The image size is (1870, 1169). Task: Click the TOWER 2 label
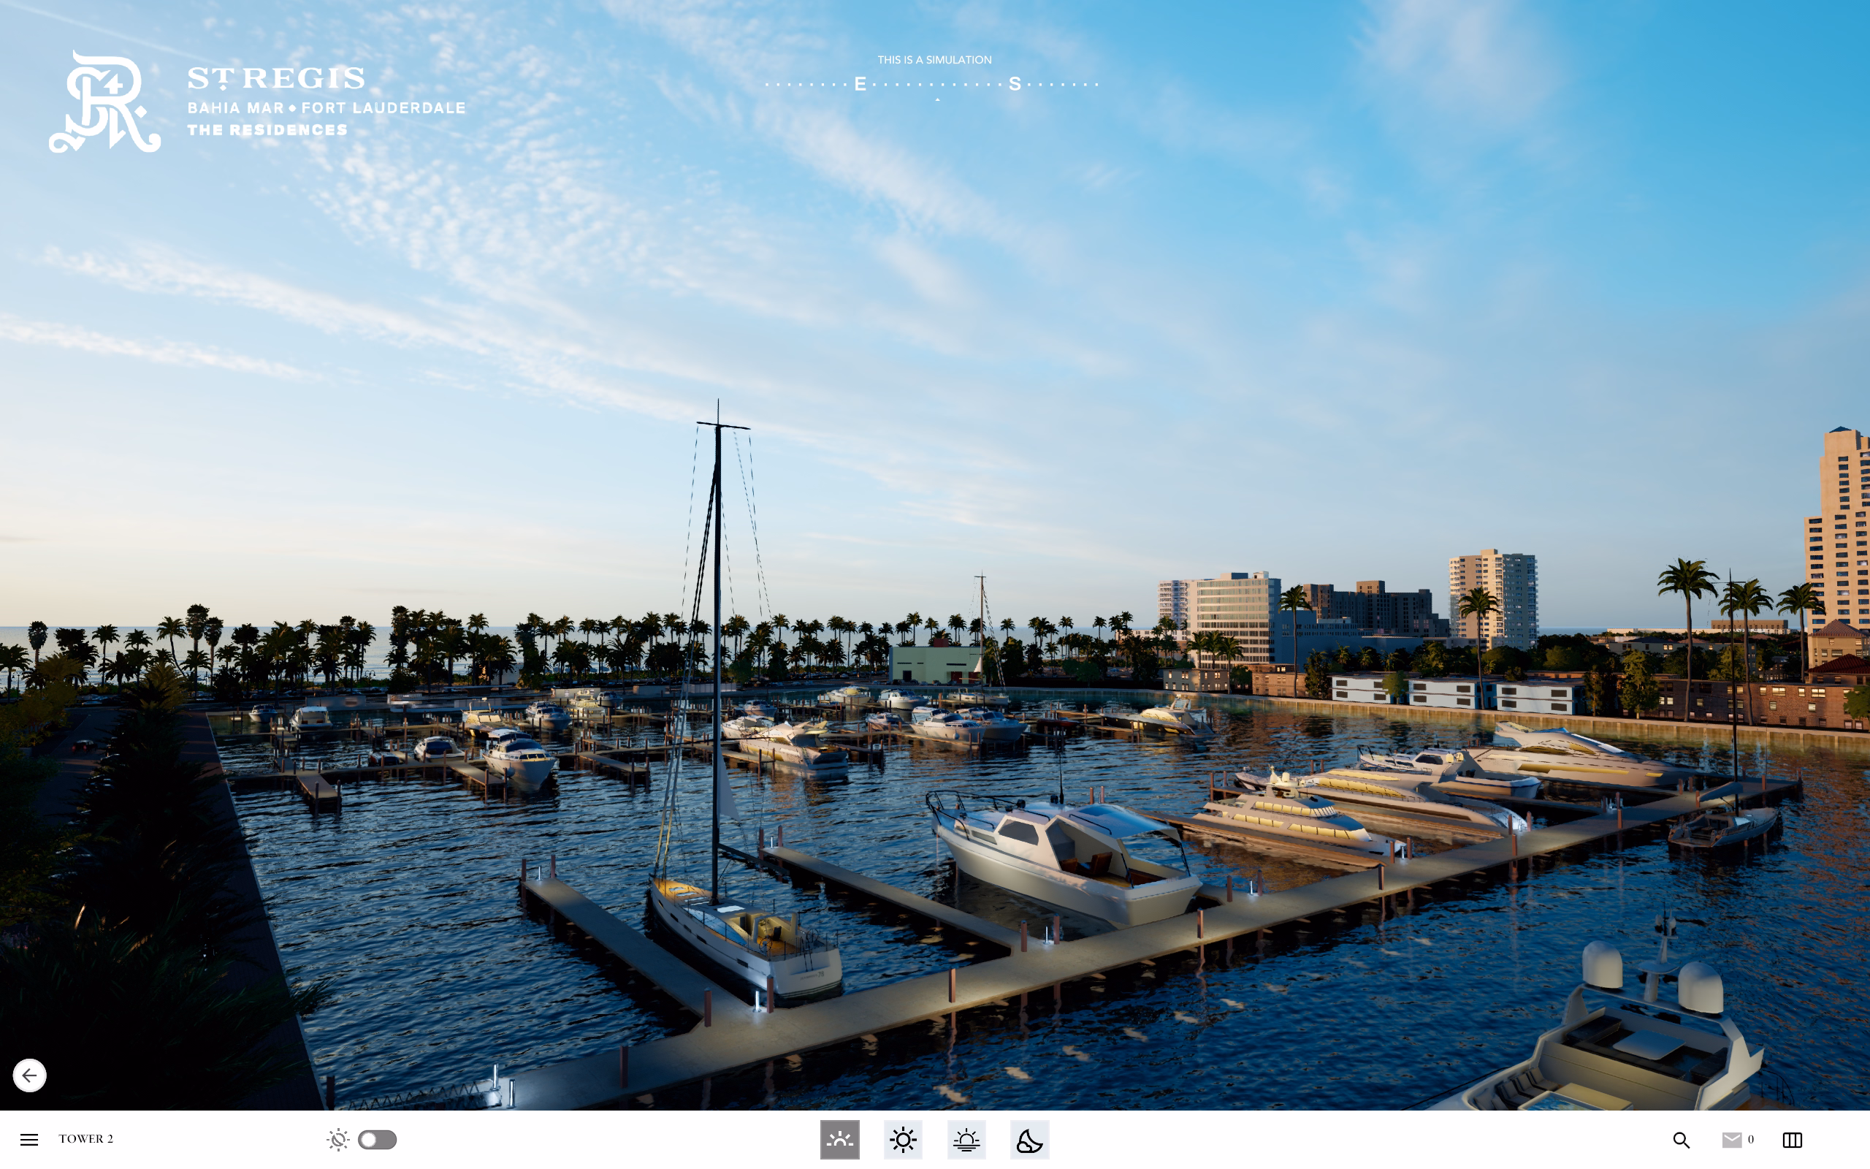(x=85, y=1138)
